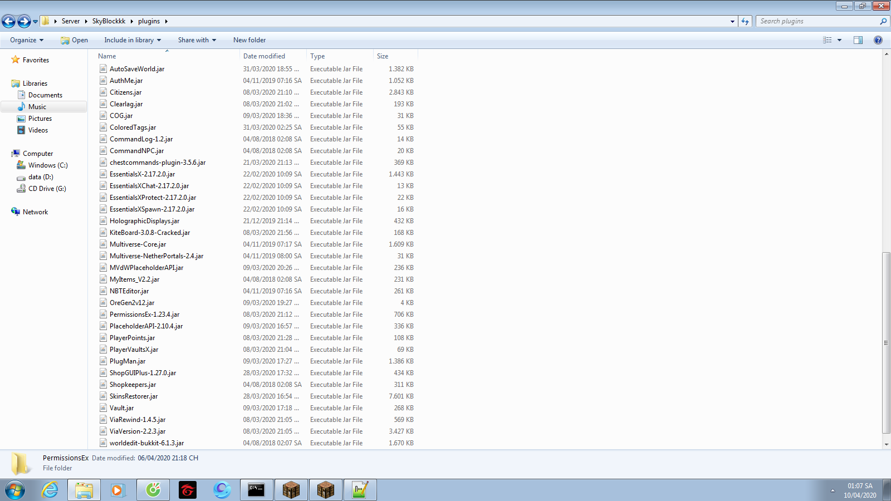Screen dimensions: 891x501
Task: Click the Refresh button beside address bar
Action: [x=745, y=21]
